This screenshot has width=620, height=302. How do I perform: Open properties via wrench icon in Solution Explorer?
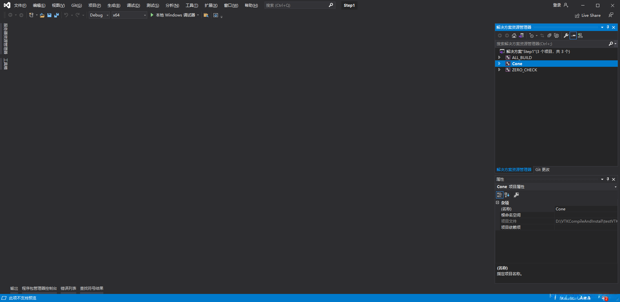point(566,35)
